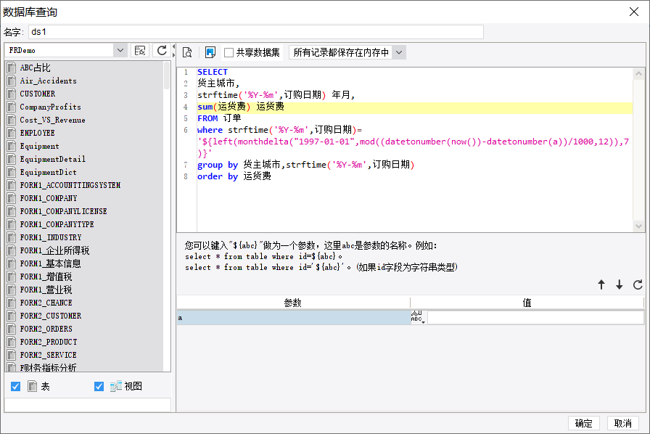The height and width of the screenshot is (434, 650).
Task: Click the 参数 column header
Action: [293, 303]
